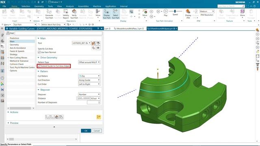Open the Menu button in top border bar
The height and width of the screenshot is (146, 260).
tap(6, 24)
